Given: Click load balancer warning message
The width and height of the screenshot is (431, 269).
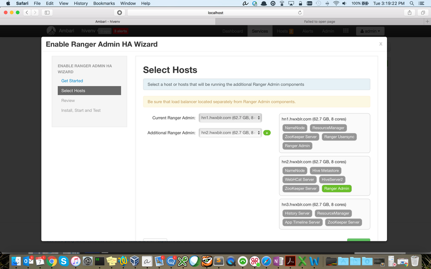Looking at the screenshot, I should coord(257,102).
